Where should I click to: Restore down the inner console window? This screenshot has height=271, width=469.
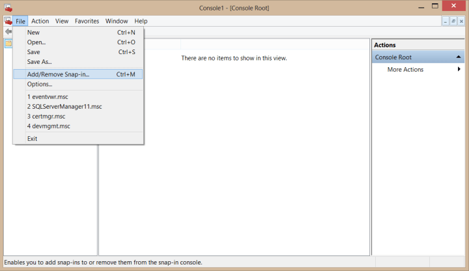point(454,21)
